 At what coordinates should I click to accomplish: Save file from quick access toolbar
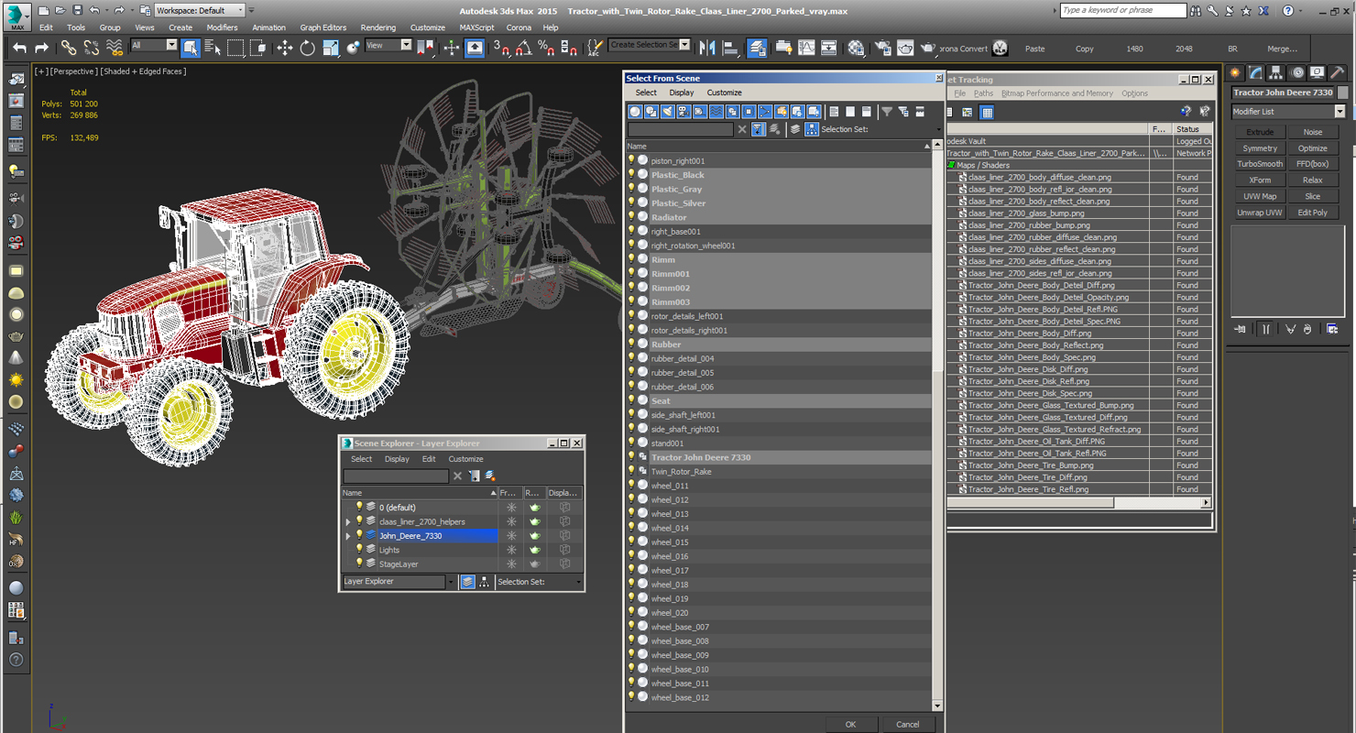tap(77, 10)
